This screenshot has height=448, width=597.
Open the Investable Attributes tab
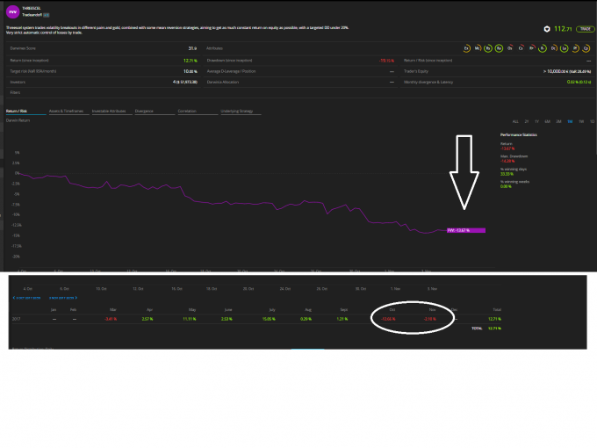(109, 112)
